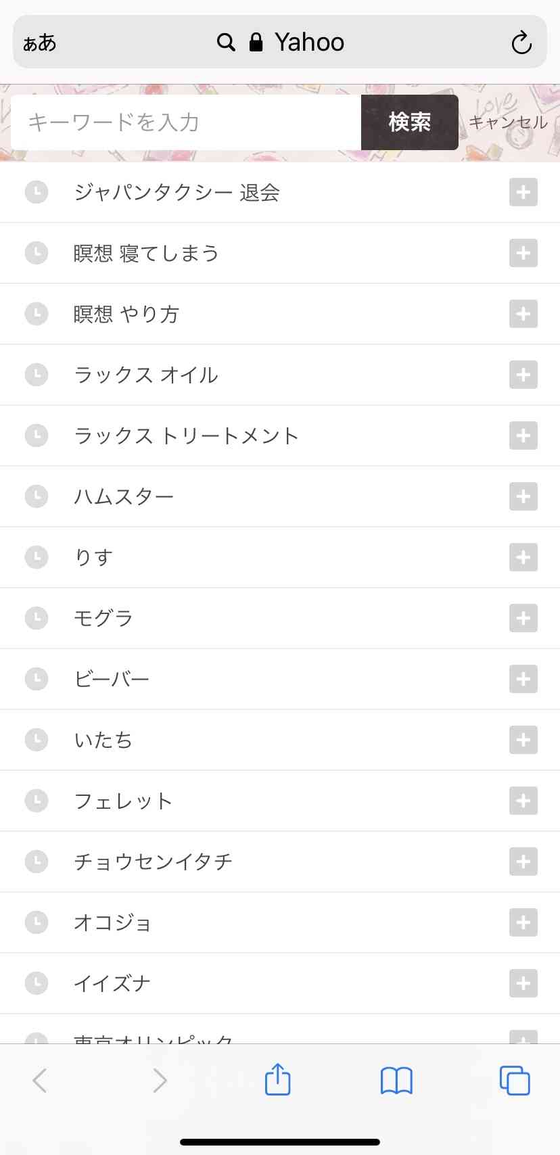Tap the plus icon next to ハムスター
560x1155 pixels.
tap(523, 496)
